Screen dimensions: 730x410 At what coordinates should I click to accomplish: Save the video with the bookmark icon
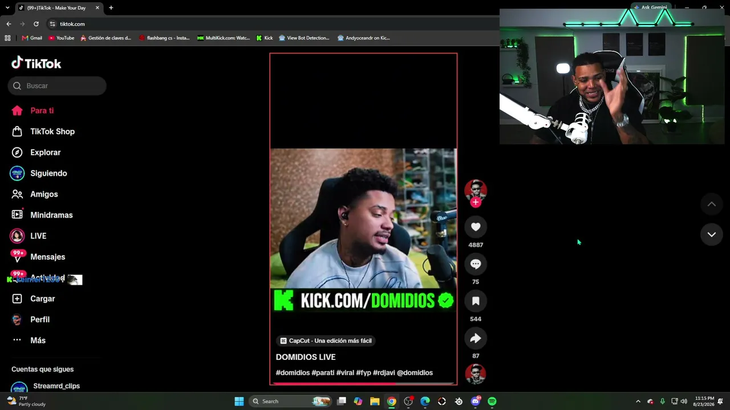476,301
